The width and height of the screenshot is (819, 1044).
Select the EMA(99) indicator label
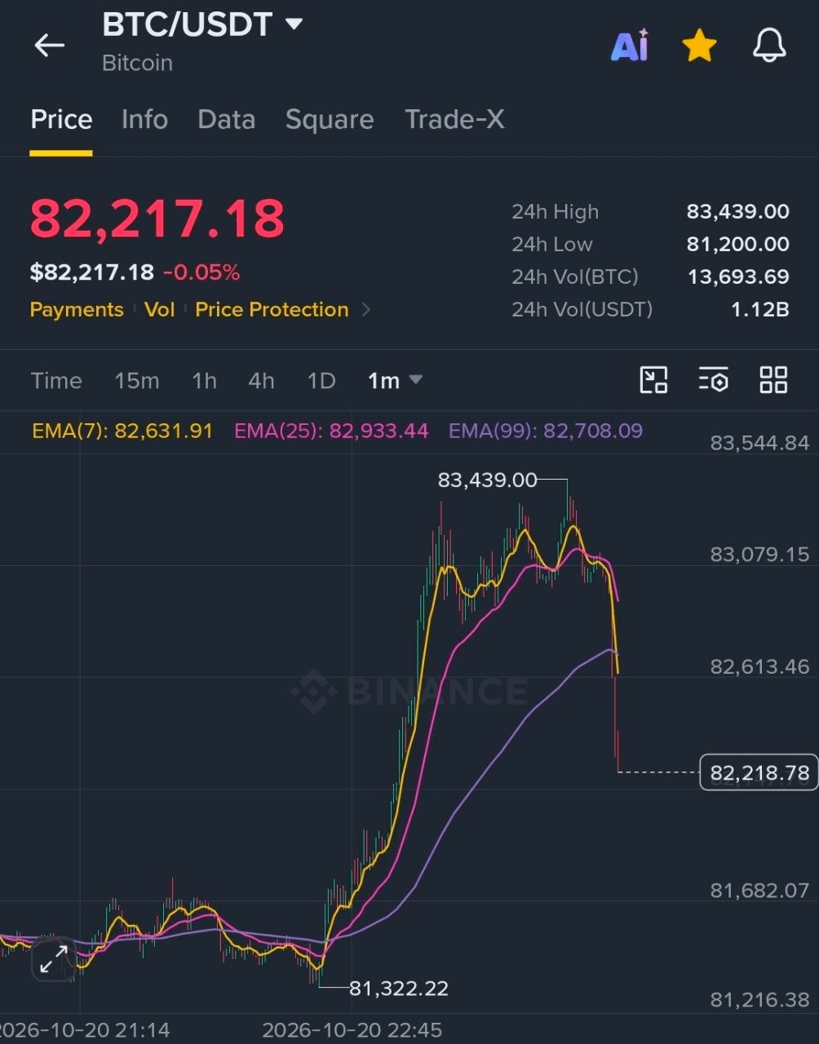(546, 431)
